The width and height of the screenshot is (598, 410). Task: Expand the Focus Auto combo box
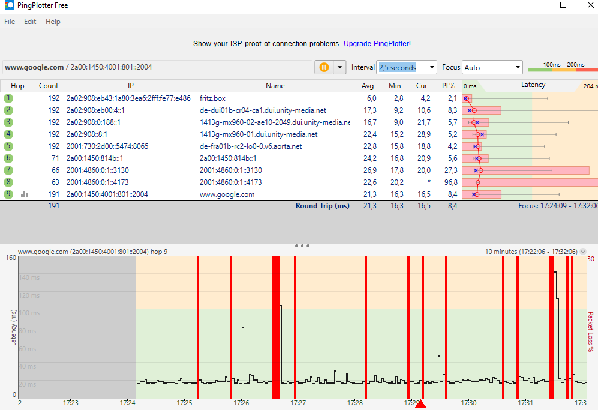pos(492,68)
